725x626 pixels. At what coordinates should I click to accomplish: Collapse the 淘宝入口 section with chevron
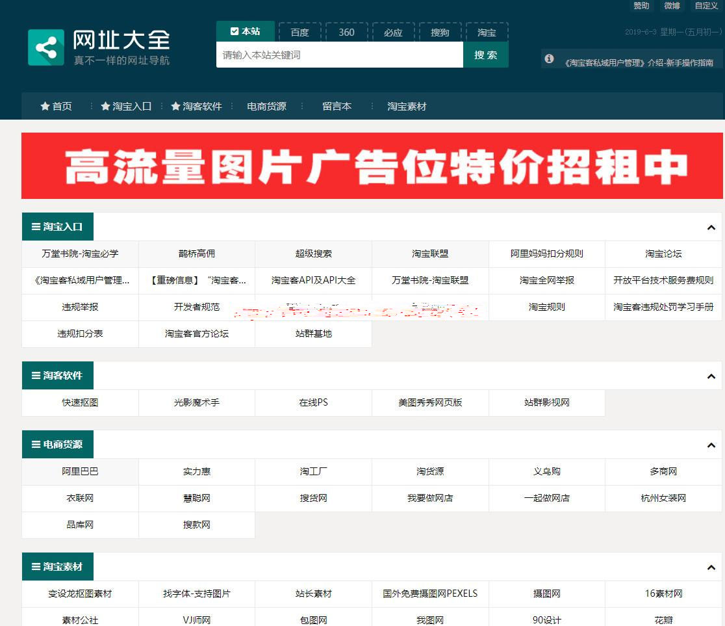711,228
